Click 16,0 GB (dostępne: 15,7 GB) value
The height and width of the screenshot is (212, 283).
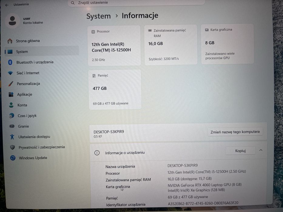[190, 179]
